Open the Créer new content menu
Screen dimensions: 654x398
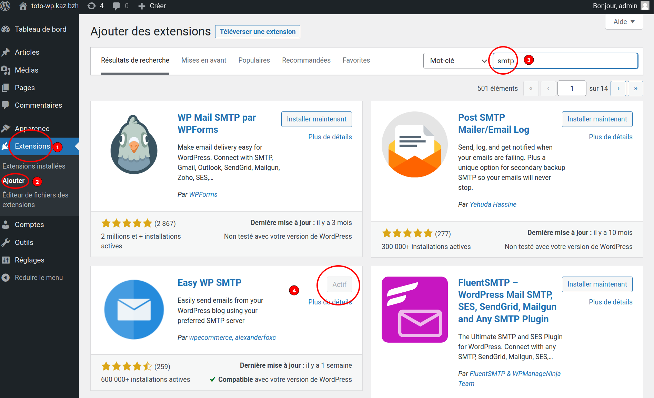coord(152,6)
